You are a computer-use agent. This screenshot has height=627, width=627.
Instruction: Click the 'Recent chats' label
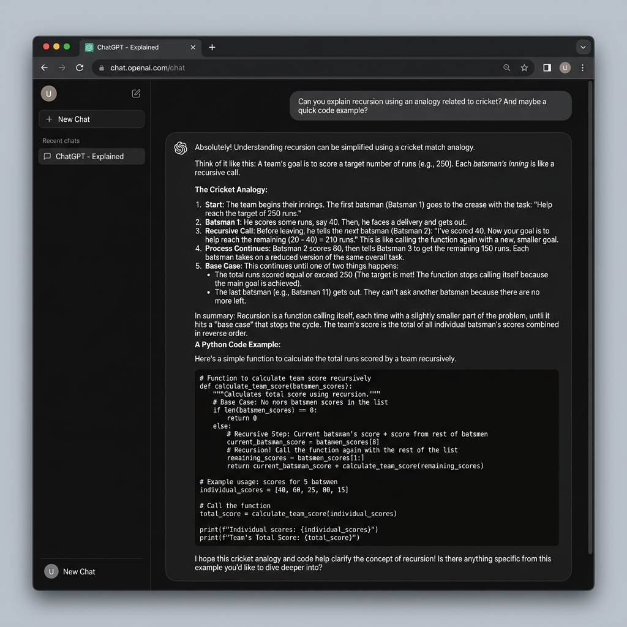pos(61,141)
